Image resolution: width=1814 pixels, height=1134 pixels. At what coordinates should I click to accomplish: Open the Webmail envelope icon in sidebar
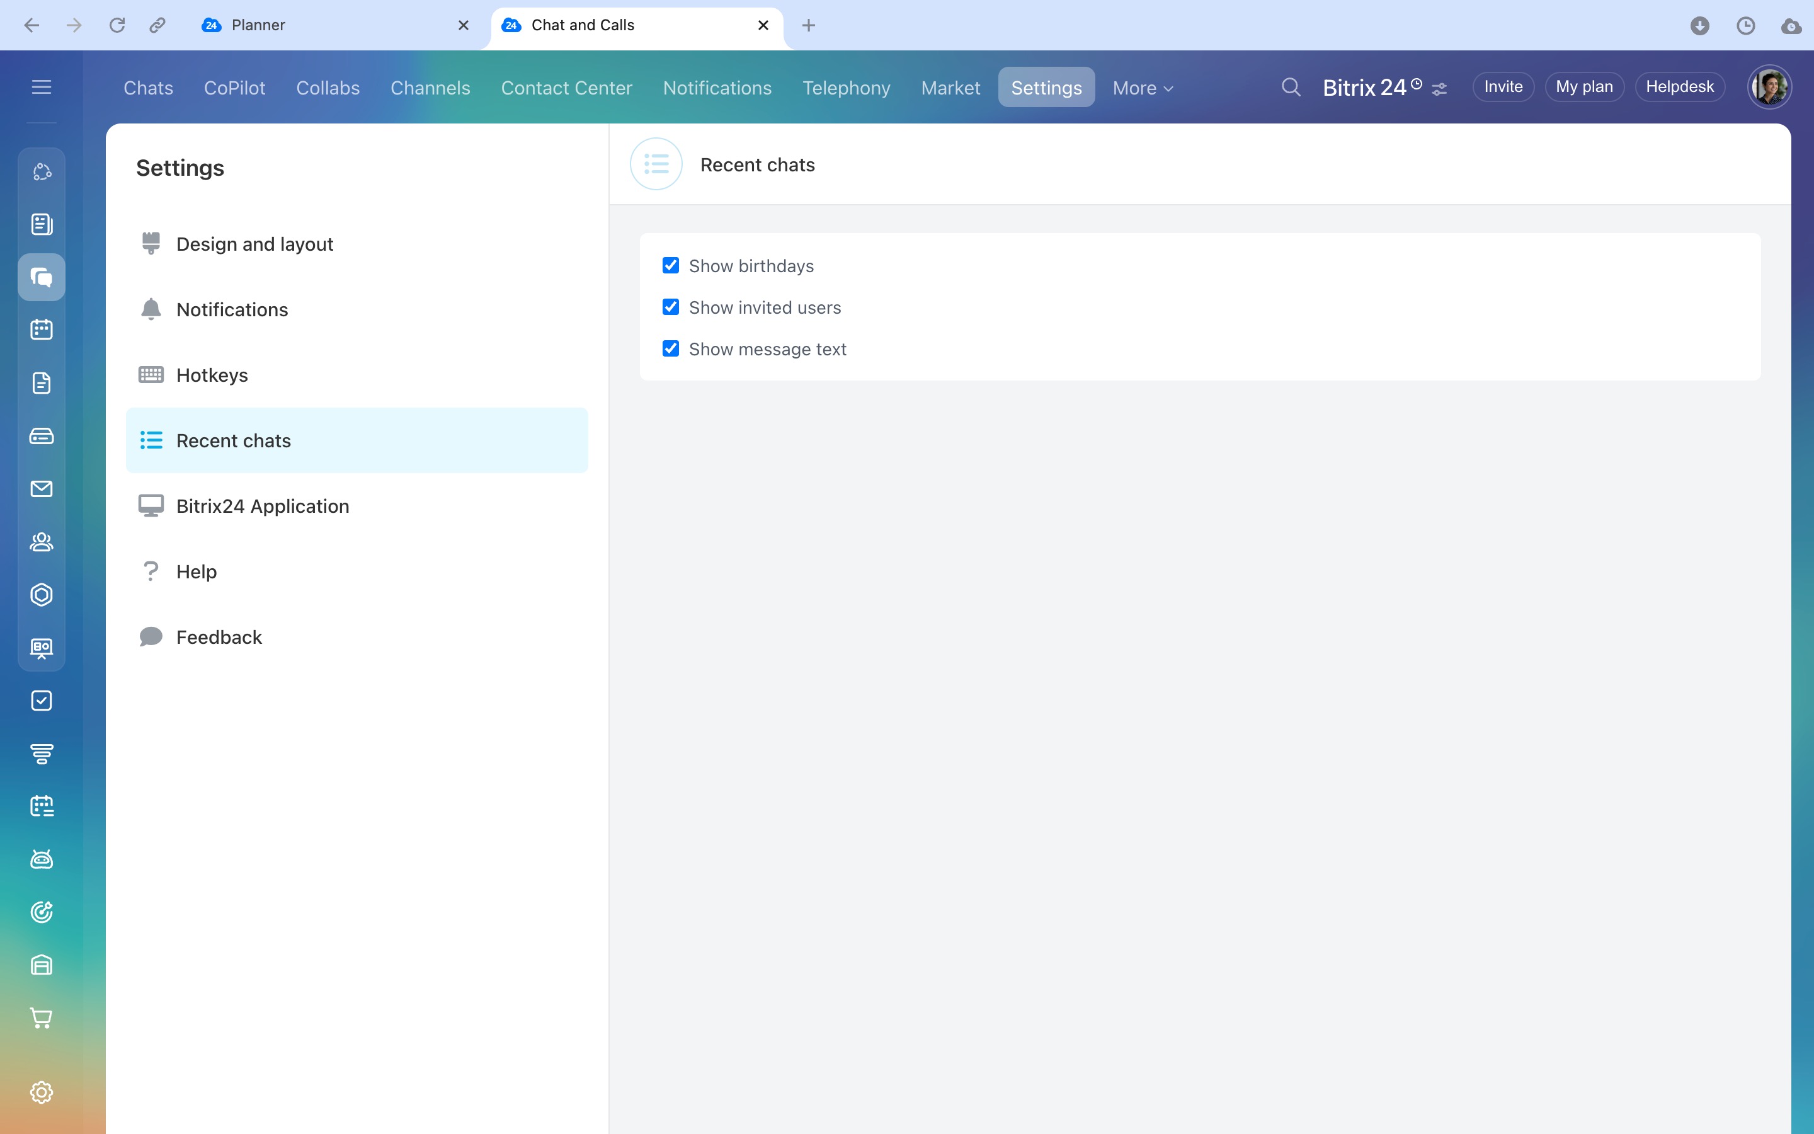tap(41, 489)
